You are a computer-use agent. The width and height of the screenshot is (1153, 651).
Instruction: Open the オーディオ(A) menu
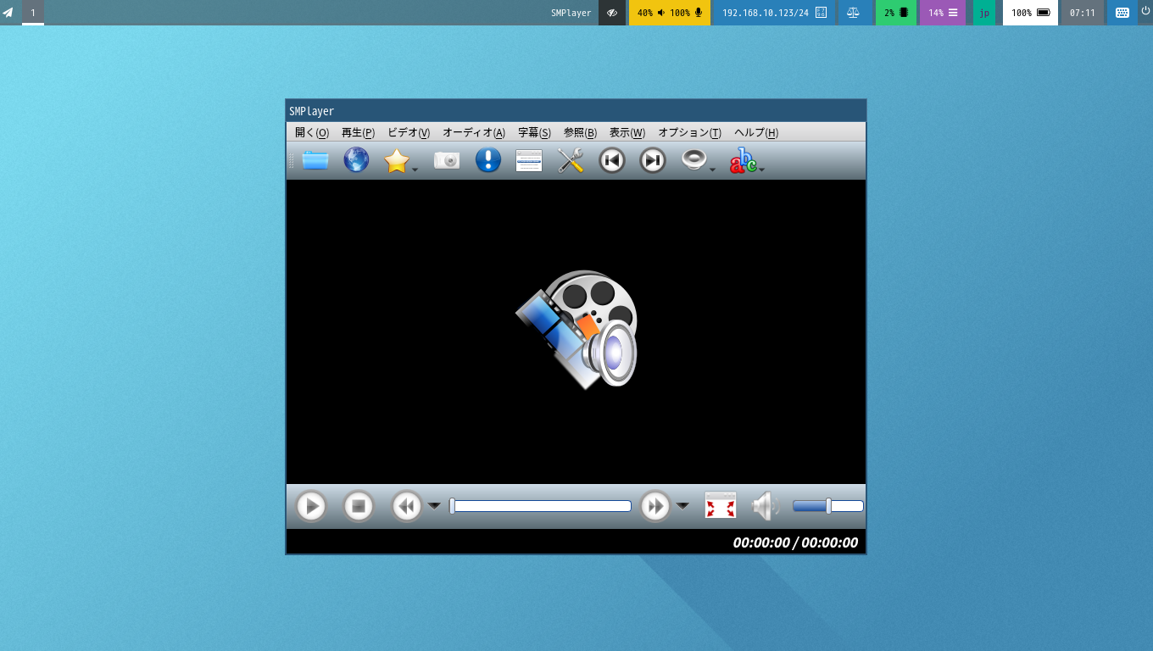tap(474, 133)
